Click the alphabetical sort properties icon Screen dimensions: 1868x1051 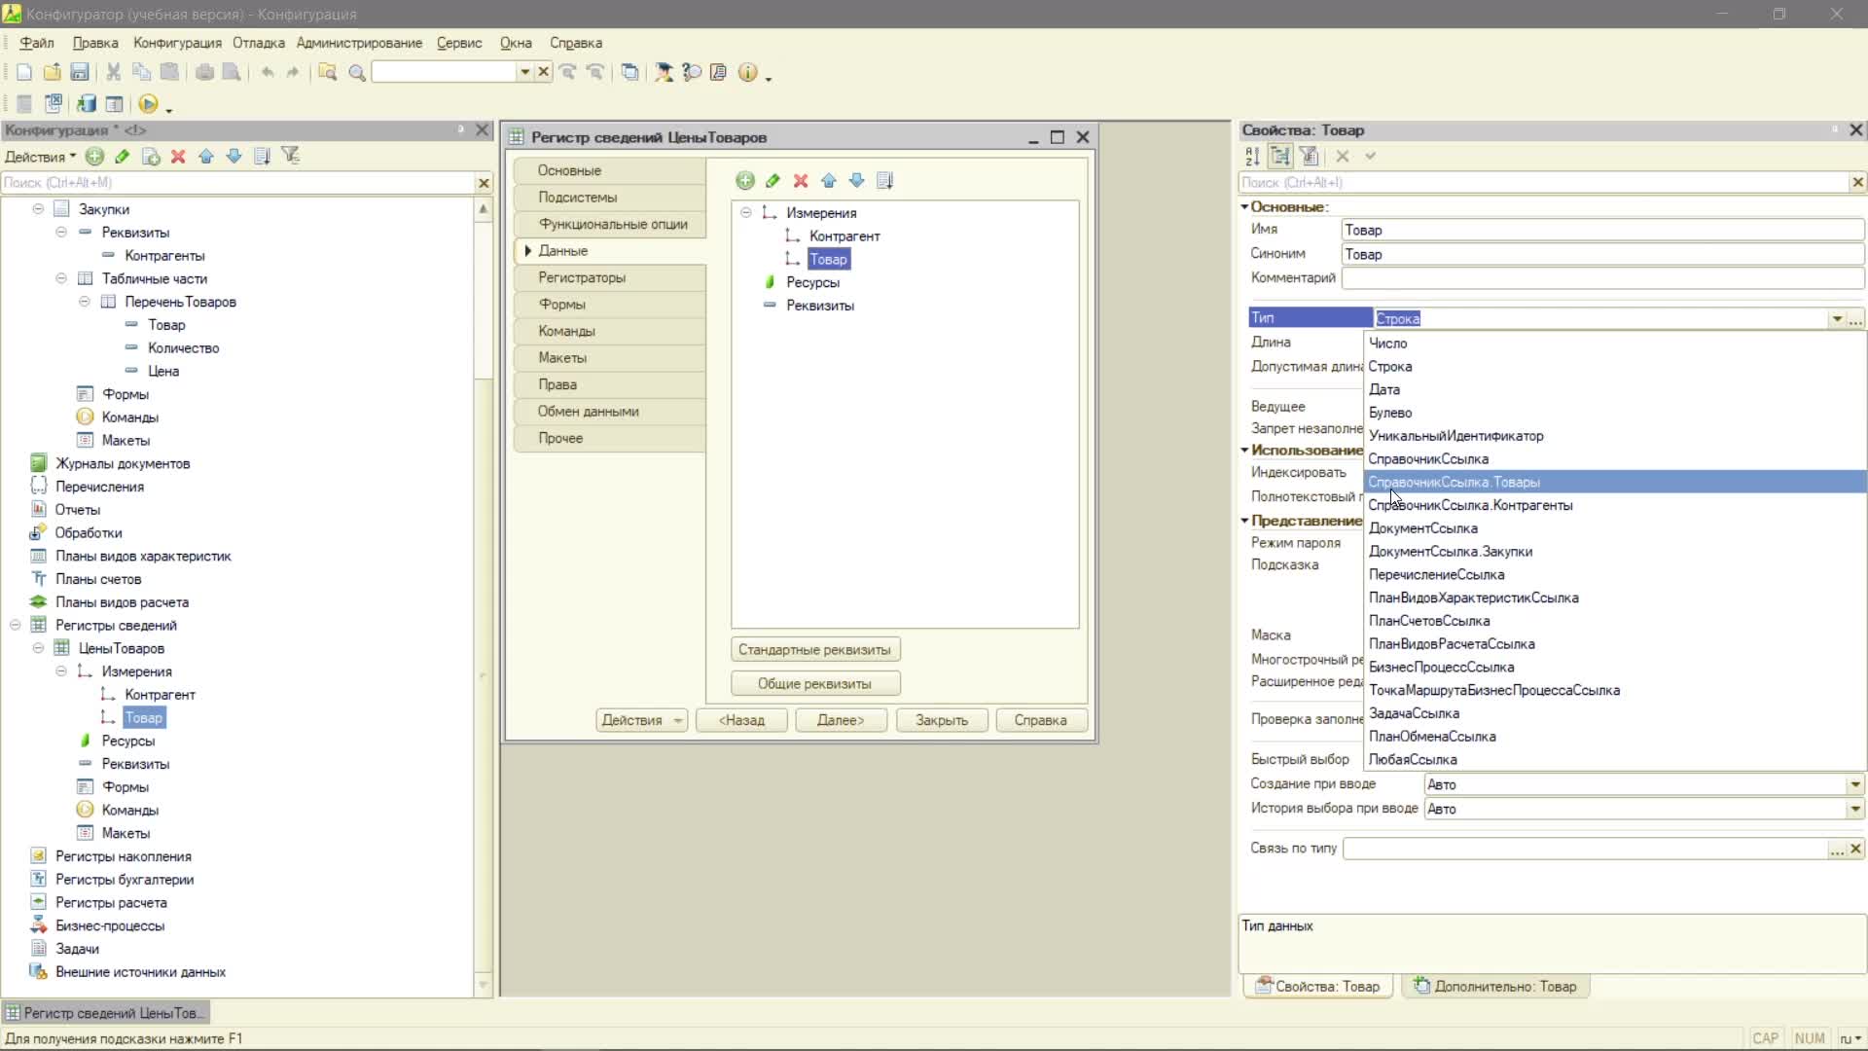pyautogui.click(x=1253, y=156)
